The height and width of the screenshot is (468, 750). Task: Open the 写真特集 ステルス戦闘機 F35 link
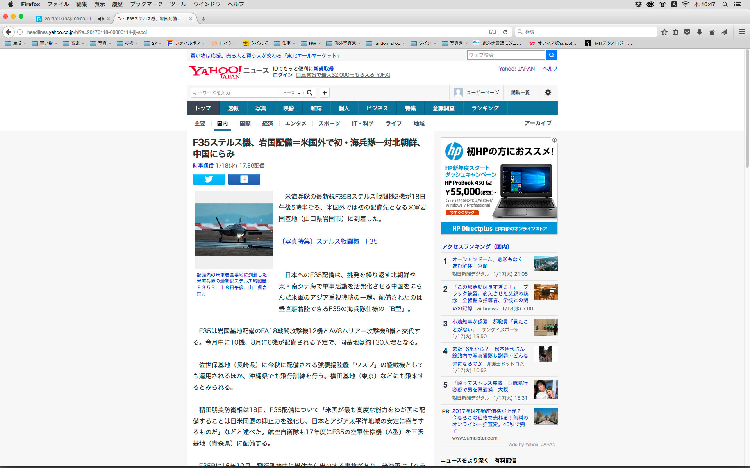point(329,241)
